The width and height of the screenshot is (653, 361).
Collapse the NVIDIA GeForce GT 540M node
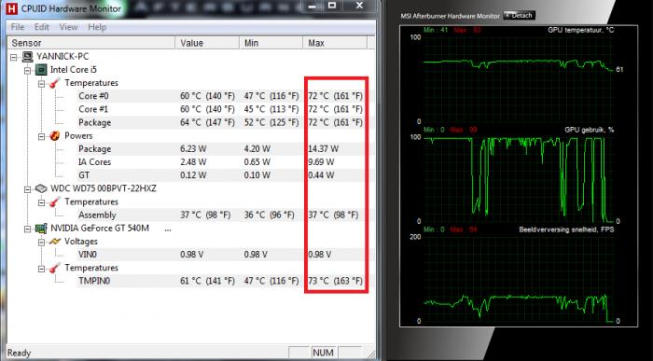pos(28,229)
